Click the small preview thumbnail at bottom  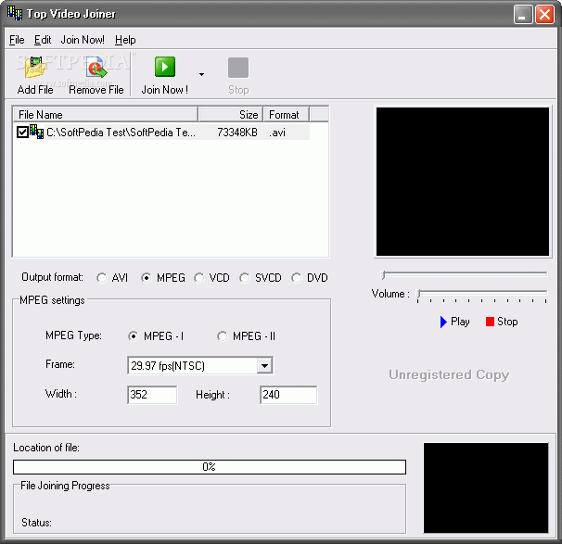tap(486, 487)
